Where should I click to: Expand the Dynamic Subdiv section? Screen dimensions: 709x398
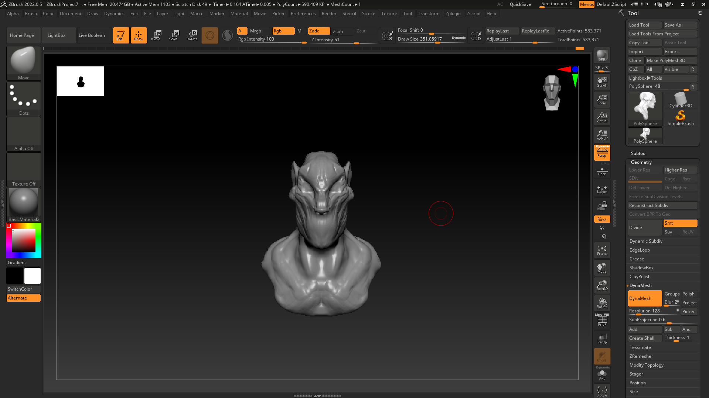click(x=646, y=241)
